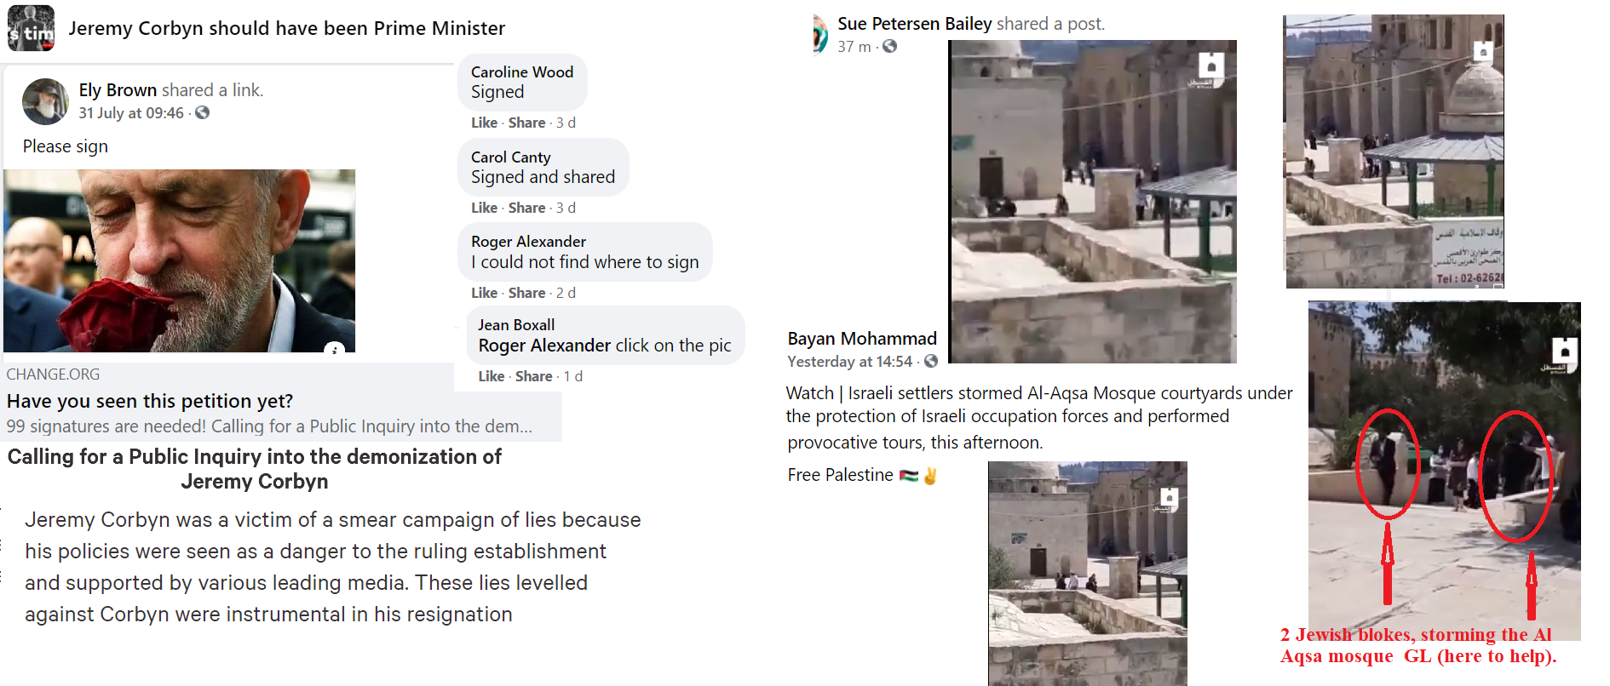The height and width of the screenshot is (686, 1610).
Task: Click the Roger Alexander mention in Jean Boxall's reply
Action: 544,346
